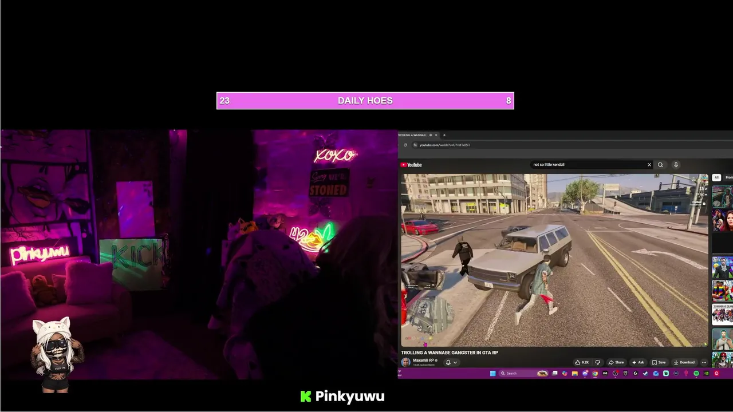Viewport: 733px width, 412px height.
Task: Click the Pinkyuwu streamer name text
Action: (350, 397)
